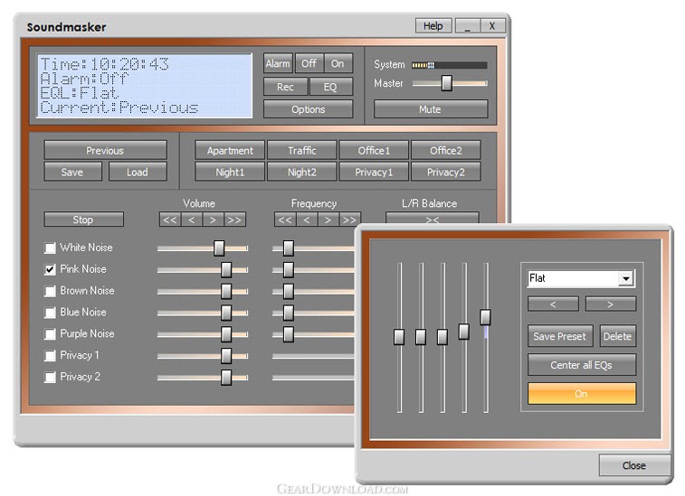This screenshot has height=496, width=685.
Task: Save the current settings
Action: (x=72, y=172)
